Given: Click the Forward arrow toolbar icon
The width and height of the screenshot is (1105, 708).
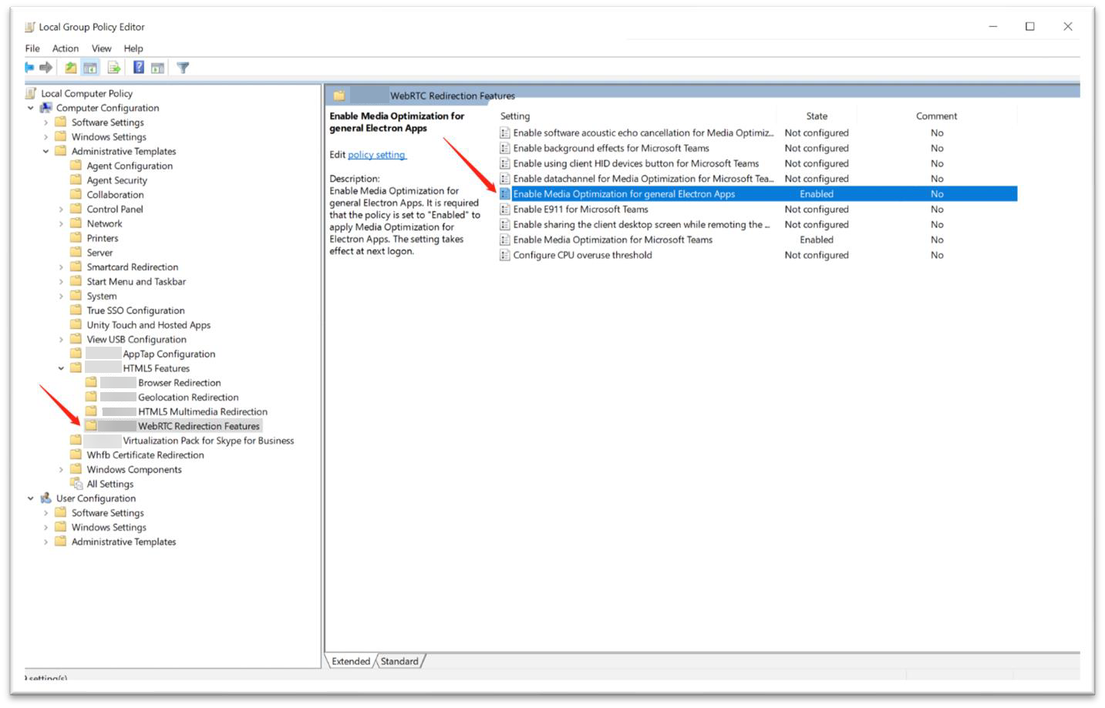Looking at the screenshot, I should [46, 68].
